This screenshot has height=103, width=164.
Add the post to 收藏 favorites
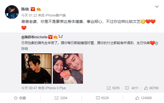[x=20, y=98]
